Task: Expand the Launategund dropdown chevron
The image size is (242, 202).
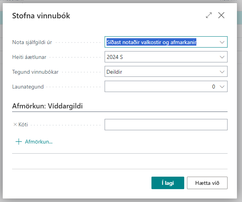Action: pos(222,87)
